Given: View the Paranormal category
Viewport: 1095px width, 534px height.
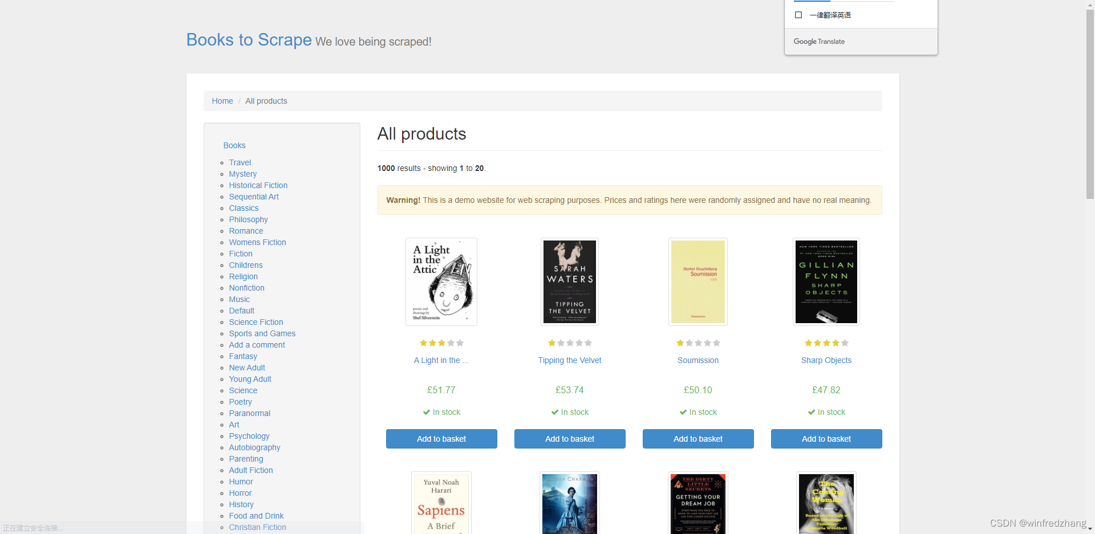Looking at the screenshot, I should pos(250,413).
